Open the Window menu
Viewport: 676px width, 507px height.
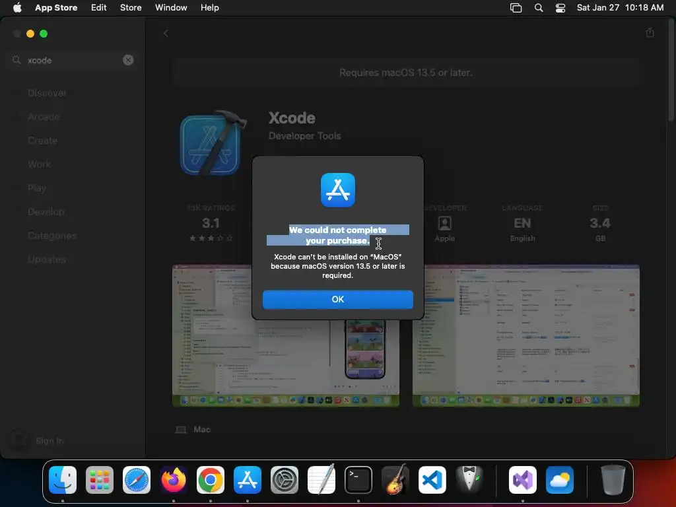click(171, 7)
